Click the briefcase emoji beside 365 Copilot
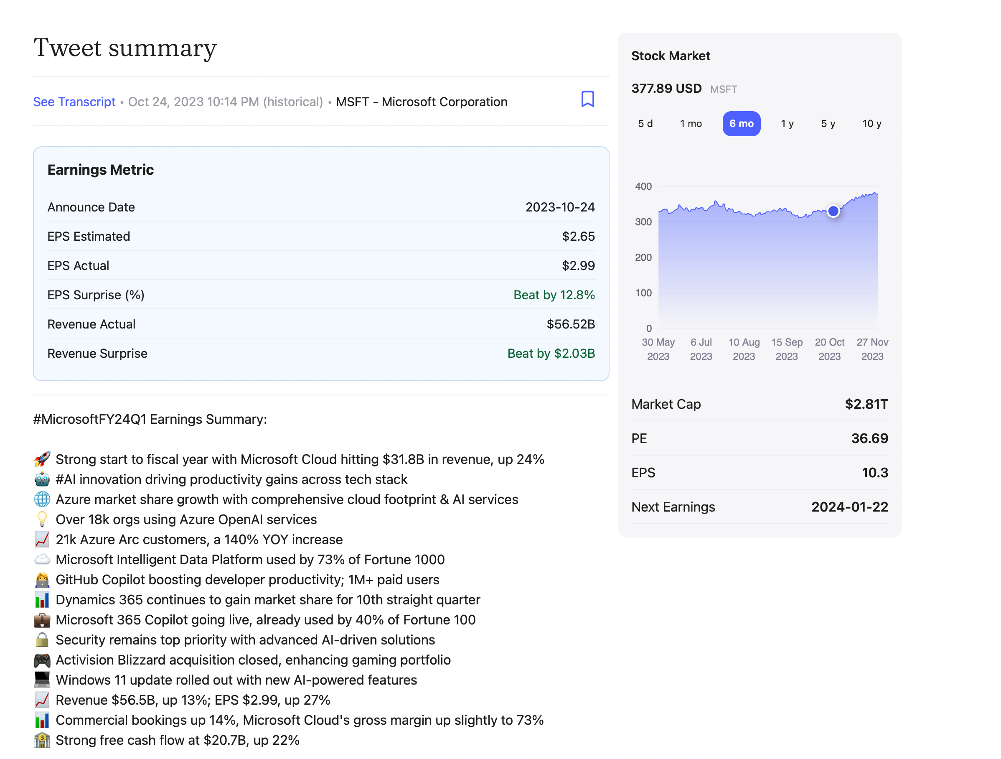This screenshot has width=1001, height=759. tap(42, 619)
